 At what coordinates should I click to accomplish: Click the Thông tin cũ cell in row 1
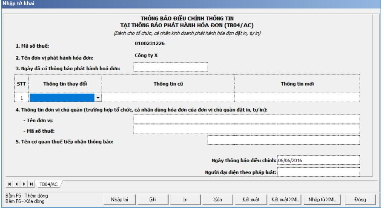(168, 97)
